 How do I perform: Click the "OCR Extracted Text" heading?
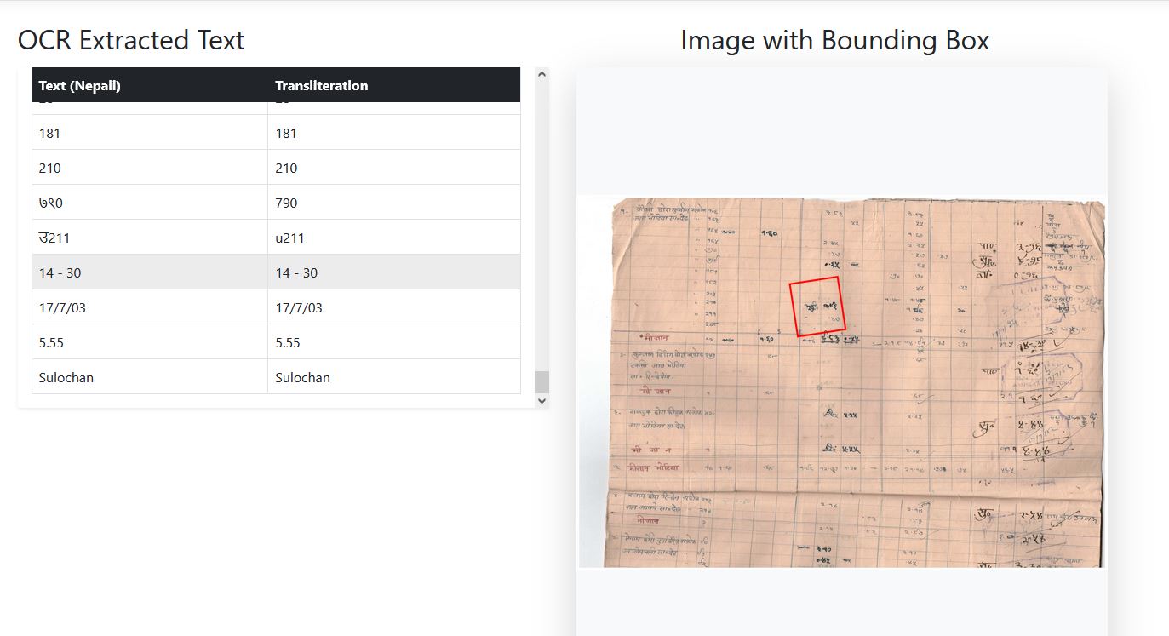coord(131,40)
